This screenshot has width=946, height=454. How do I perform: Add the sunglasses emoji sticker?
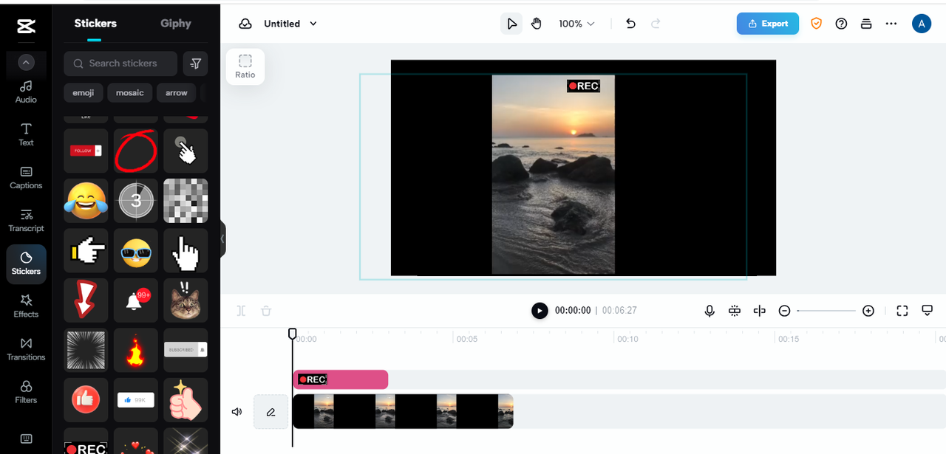pyautogui.click(x=135, y=250)
